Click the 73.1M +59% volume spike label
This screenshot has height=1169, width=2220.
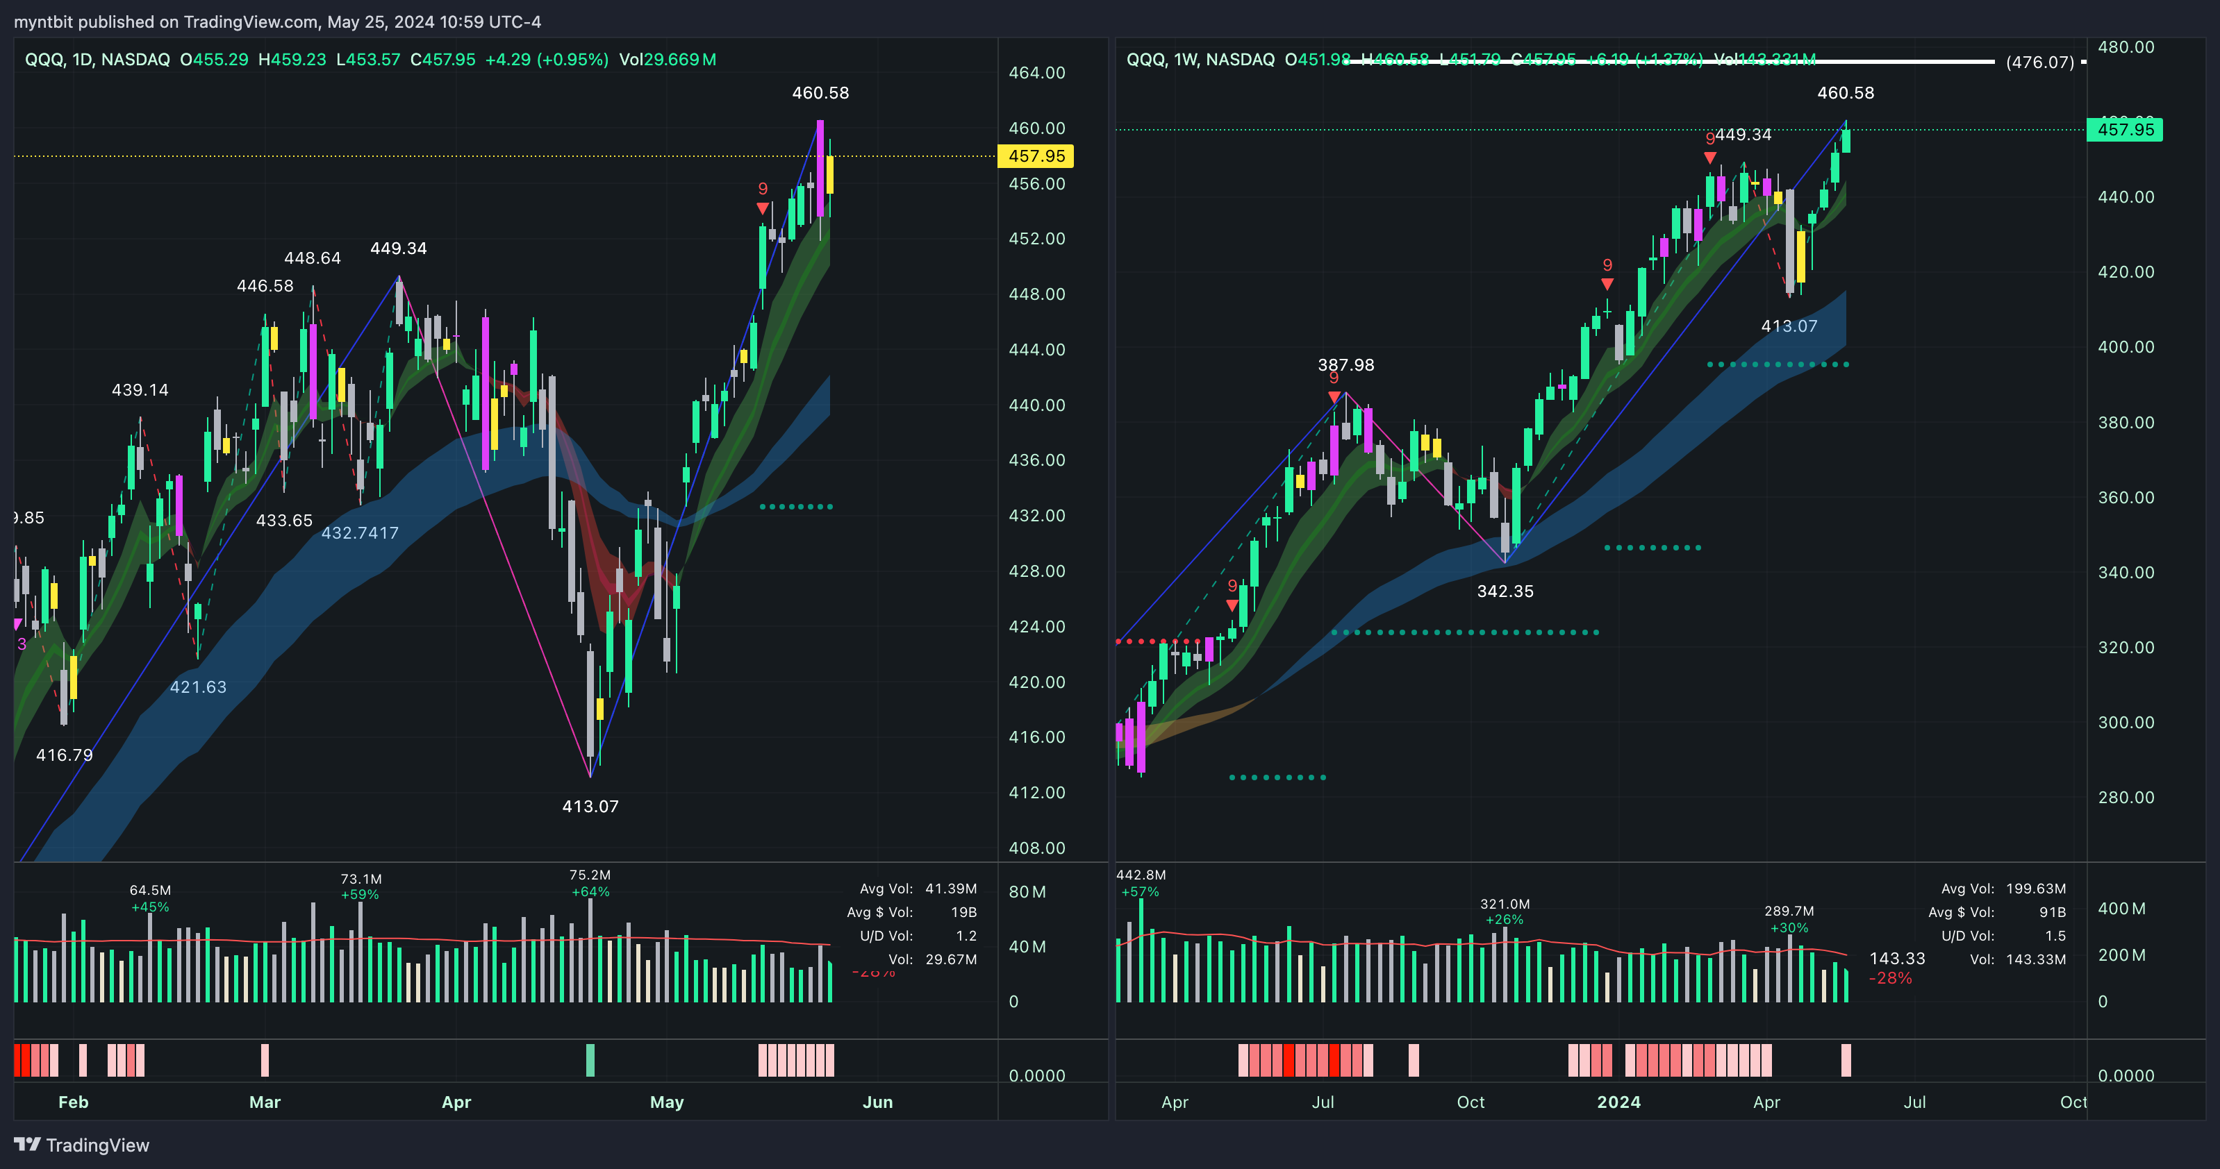pyautogui.click(x=361, y=886)
